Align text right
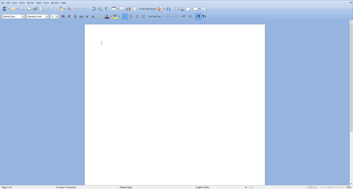Image resolution: width=353 pixels, height=189 pixels. coord(137,17)
